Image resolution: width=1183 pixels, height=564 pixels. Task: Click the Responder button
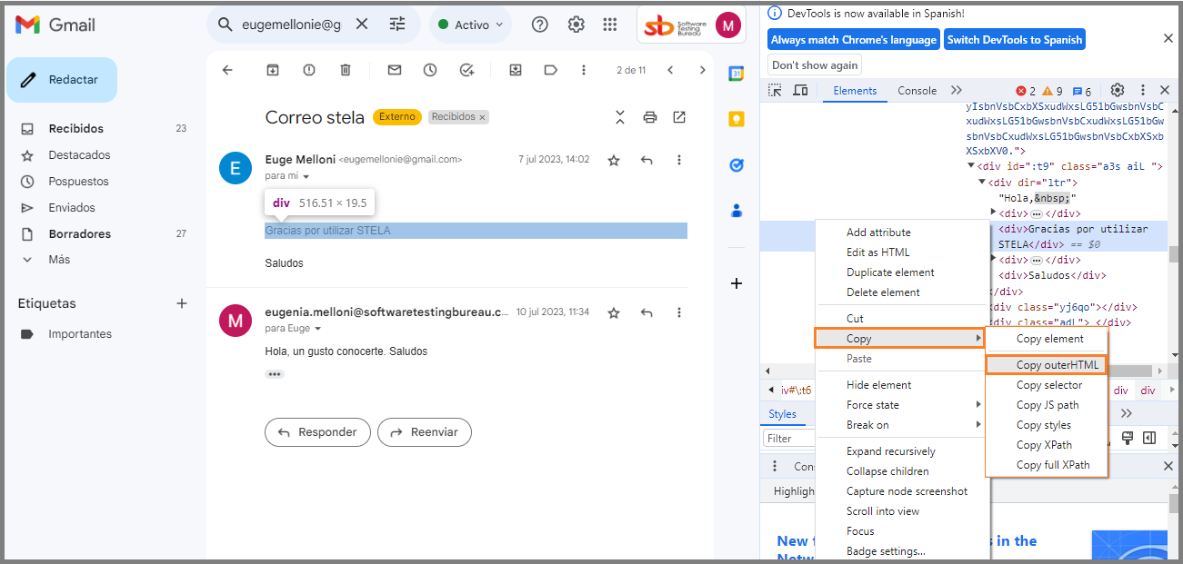(317, 432)
